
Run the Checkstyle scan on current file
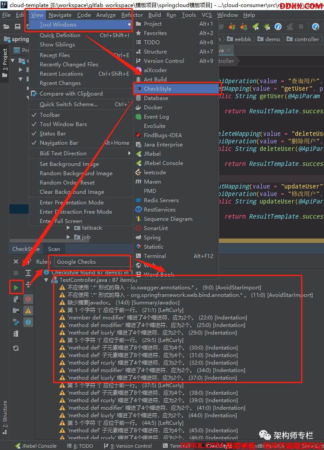point(16,287)
